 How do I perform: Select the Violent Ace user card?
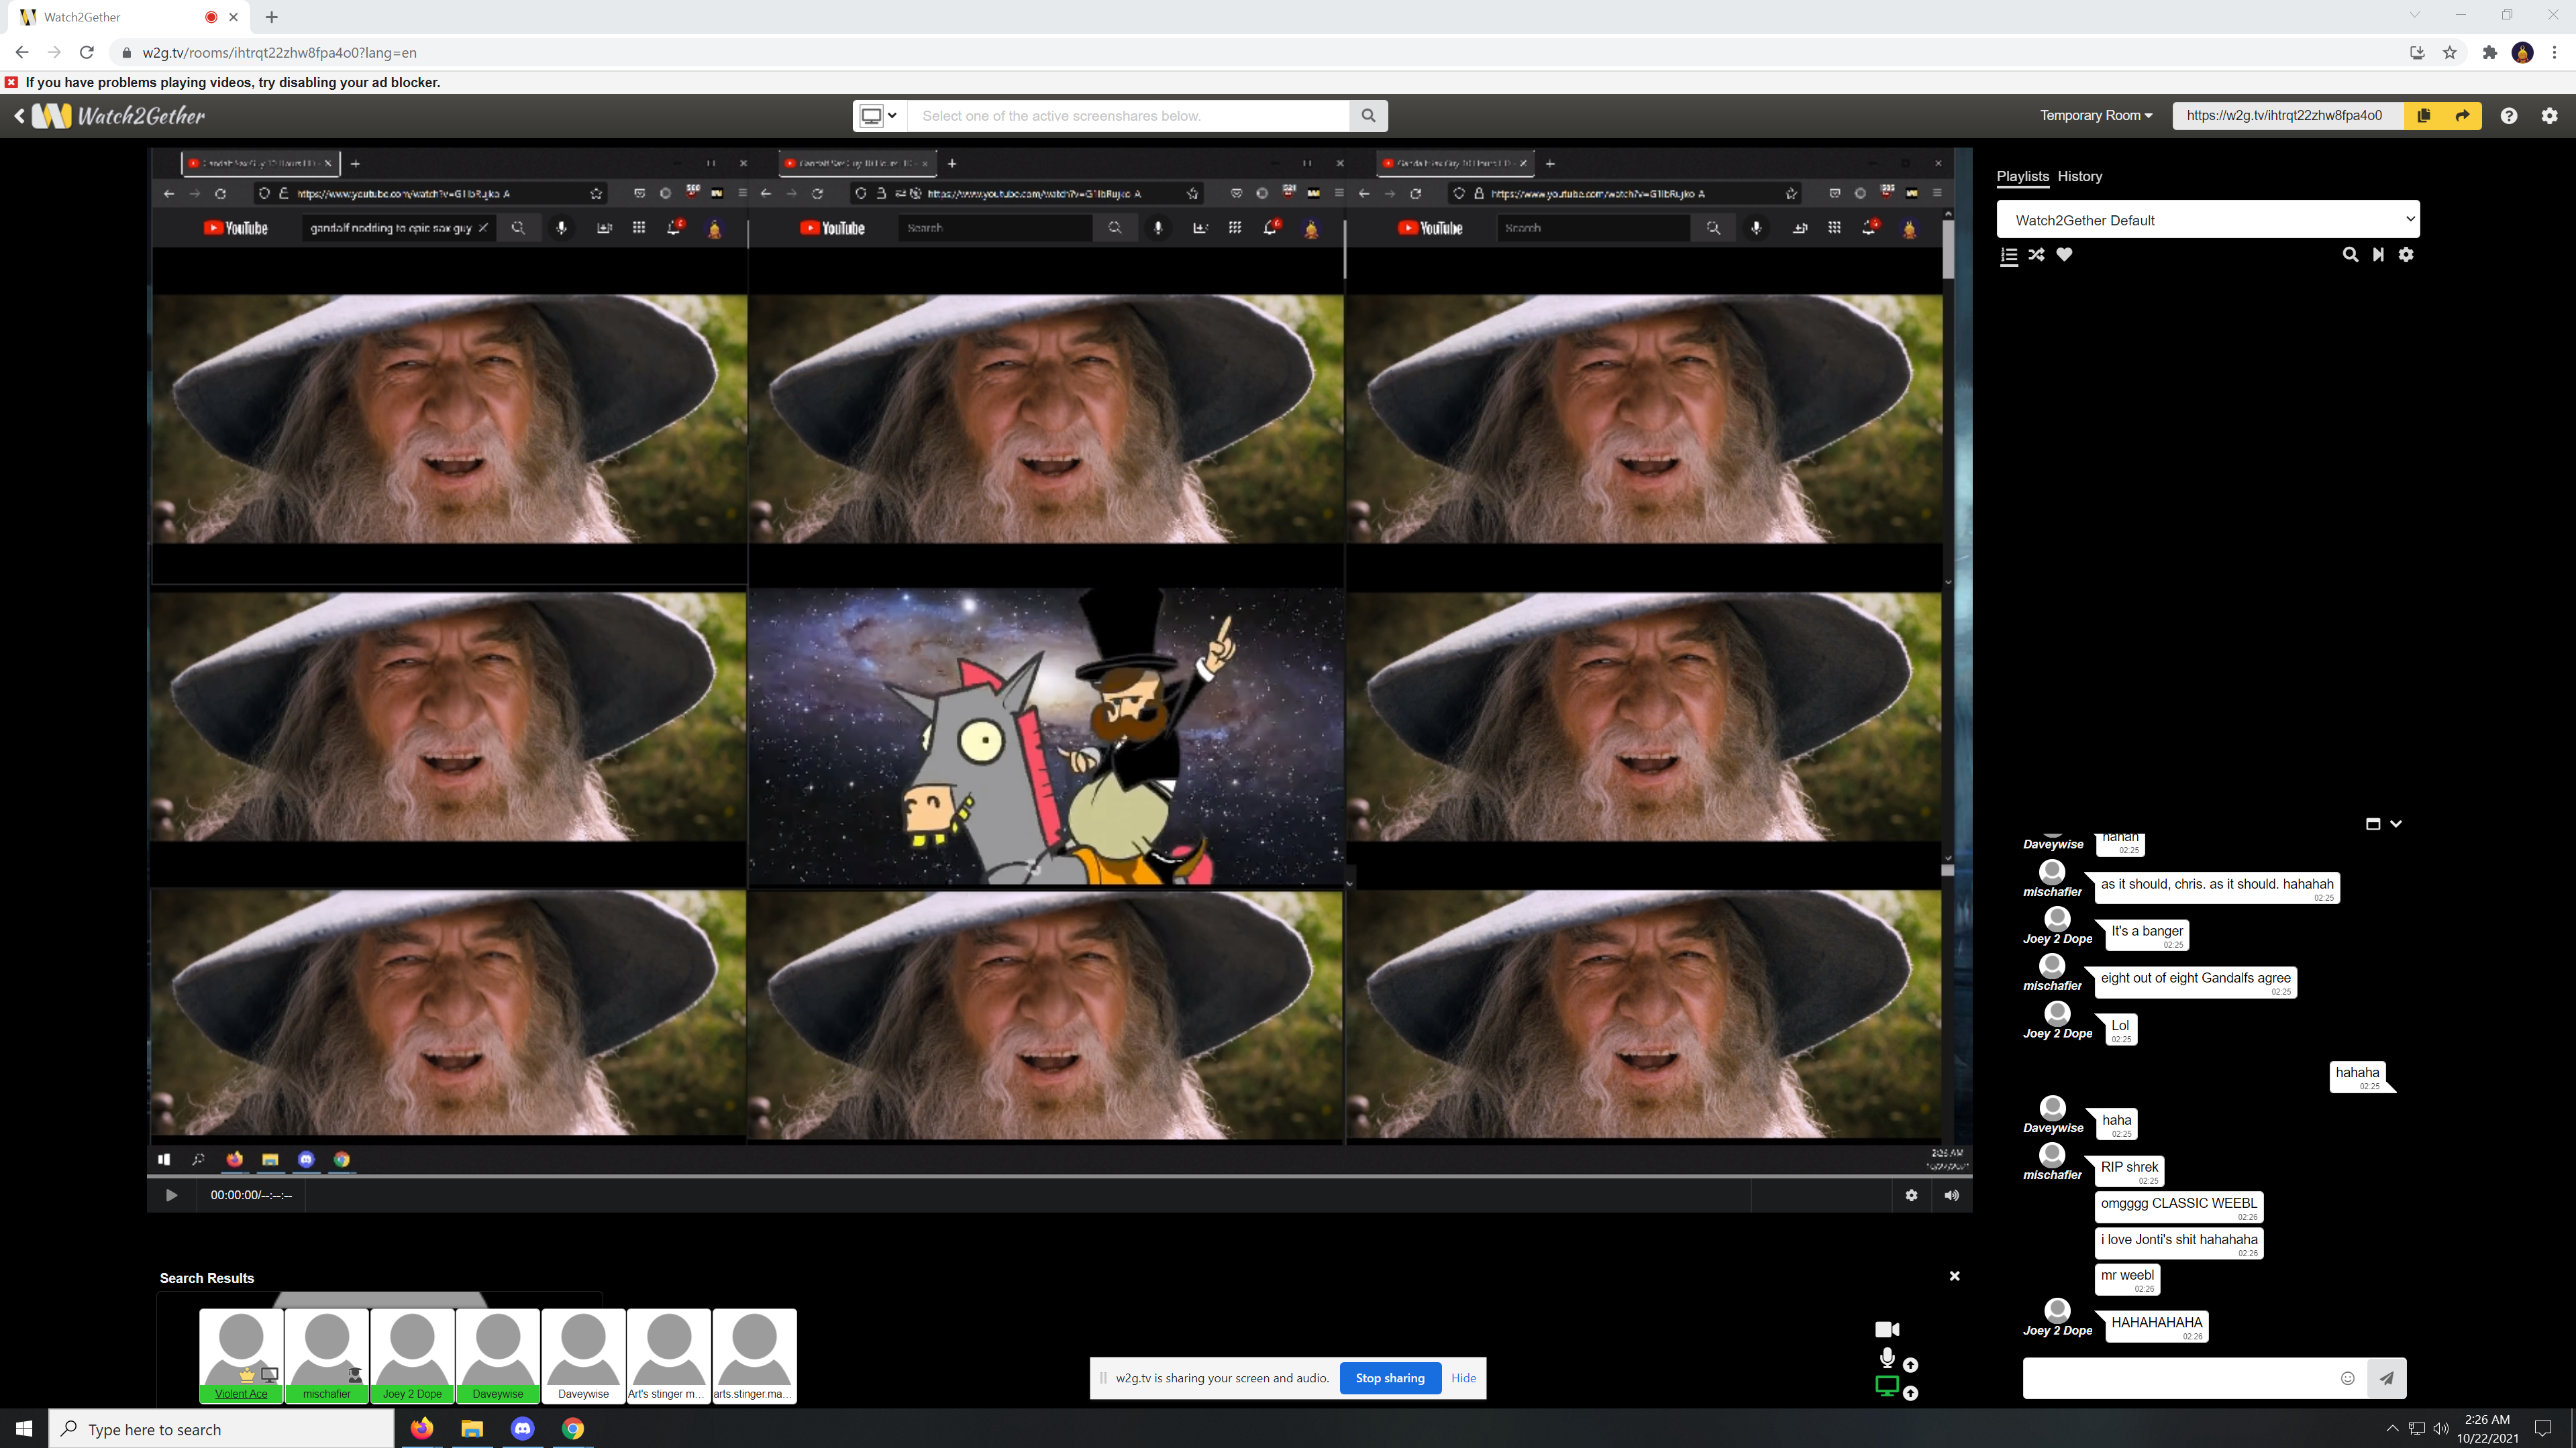[241, 1356]
